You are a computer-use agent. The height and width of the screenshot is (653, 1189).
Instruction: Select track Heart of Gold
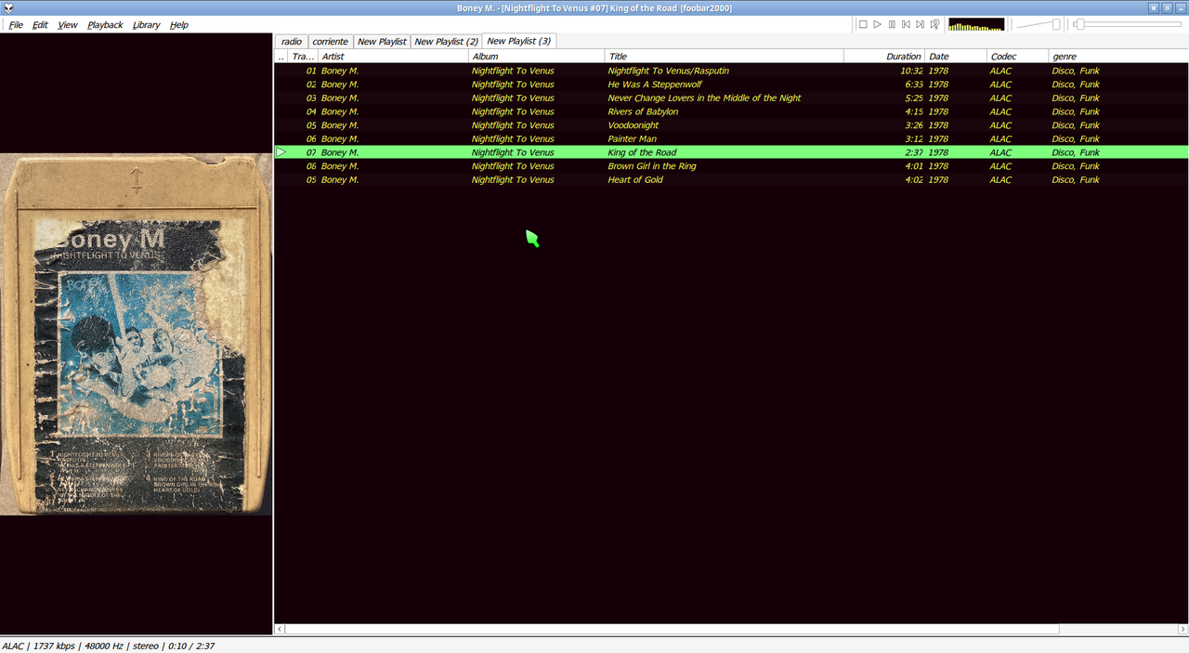731,179
